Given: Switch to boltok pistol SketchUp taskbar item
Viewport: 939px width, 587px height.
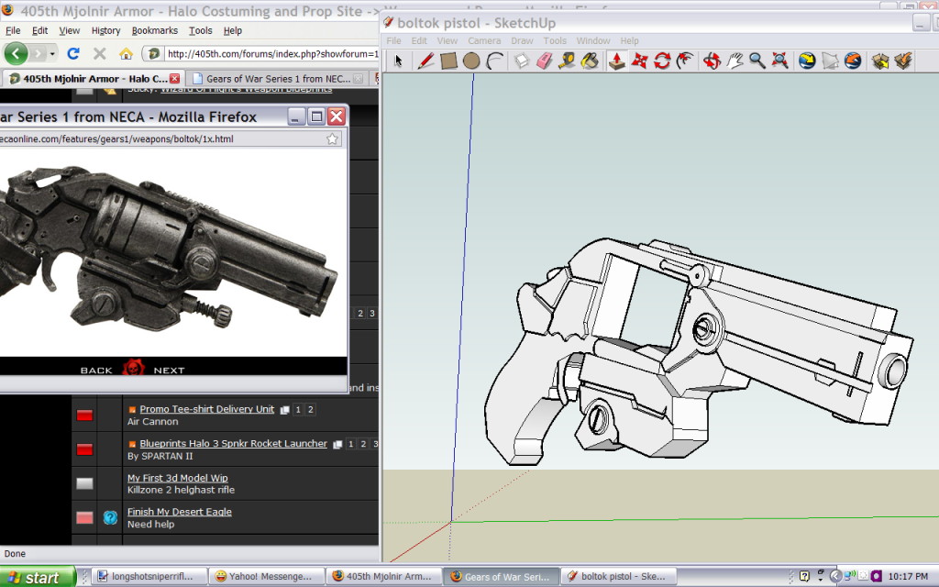Looking at the screenshot, I should click(x=620, y=576).
